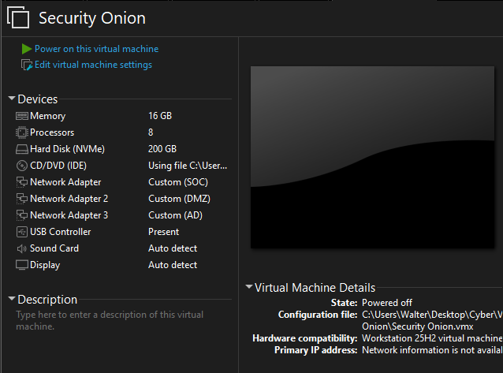Open Edit virtual machine settings link
503x373 pixels.
click(x=93, y=65)
